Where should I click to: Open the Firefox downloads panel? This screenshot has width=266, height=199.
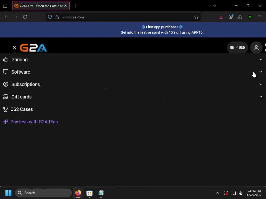pyautogui.click(x=221, y=17)
